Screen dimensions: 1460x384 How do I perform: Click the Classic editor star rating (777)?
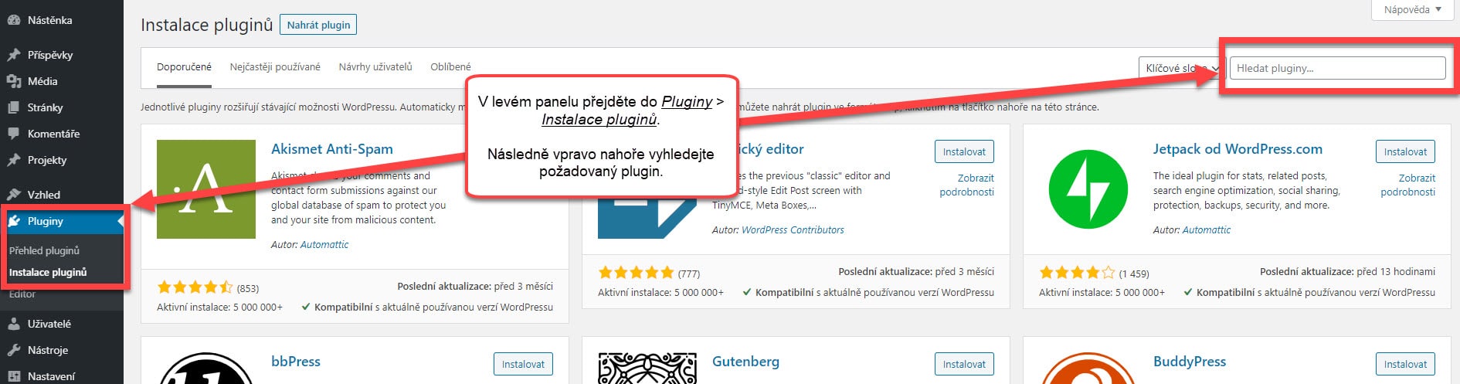[636, 272]
